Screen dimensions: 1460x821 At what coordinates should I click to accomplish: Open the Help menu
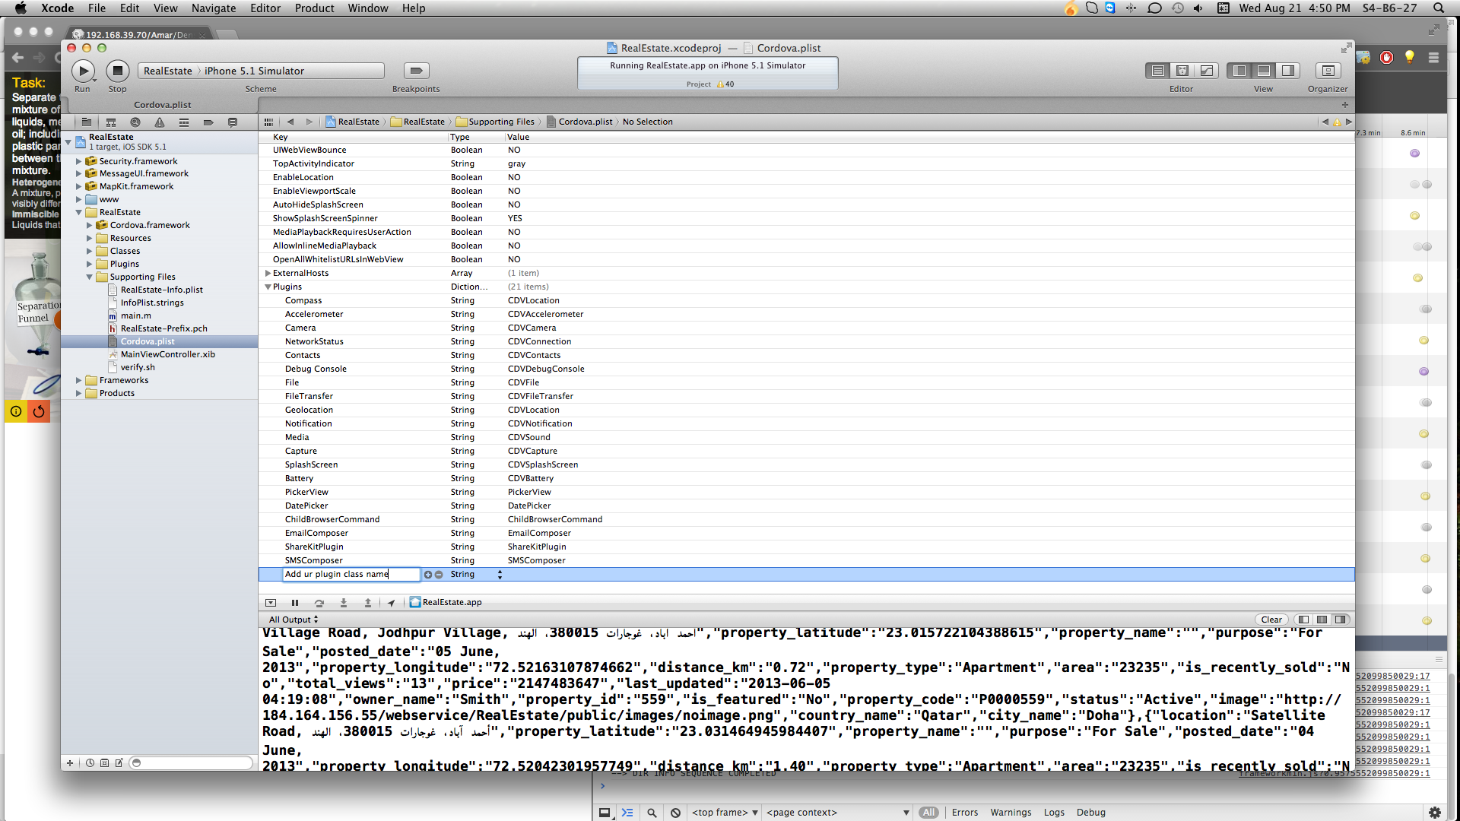click(414, 8)
